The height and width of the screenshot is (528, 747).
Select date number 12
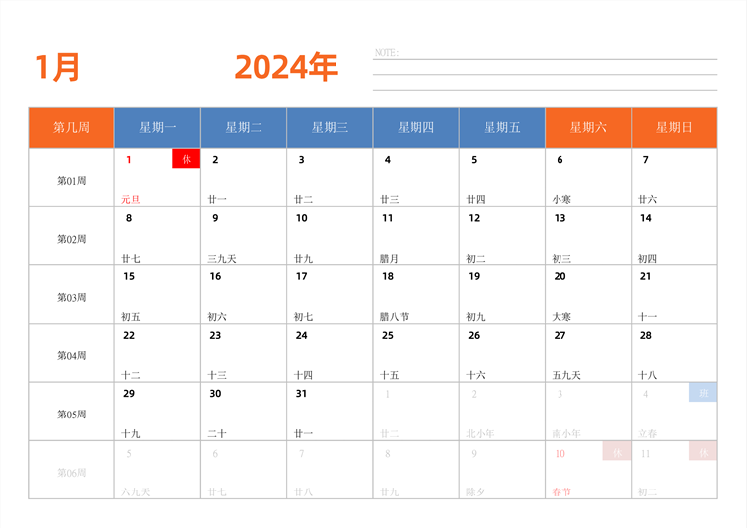click(x=474, y=218)
